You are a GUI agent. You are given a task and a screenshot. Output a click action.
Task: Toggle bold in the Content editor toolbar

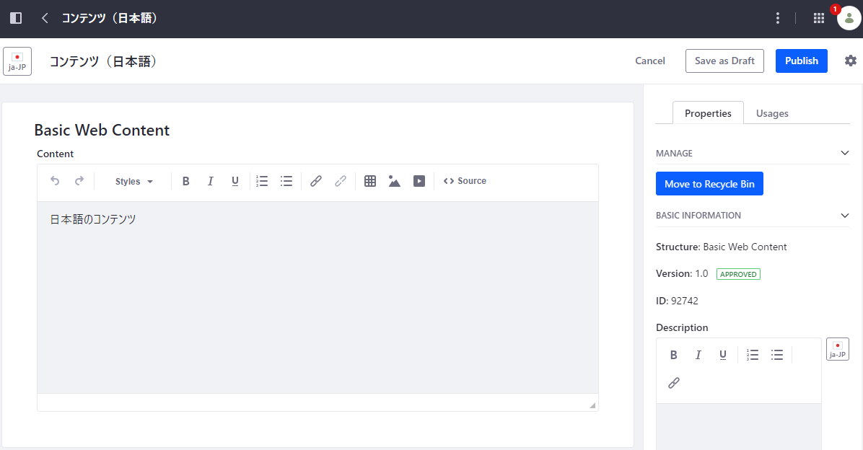pos(186,181)
